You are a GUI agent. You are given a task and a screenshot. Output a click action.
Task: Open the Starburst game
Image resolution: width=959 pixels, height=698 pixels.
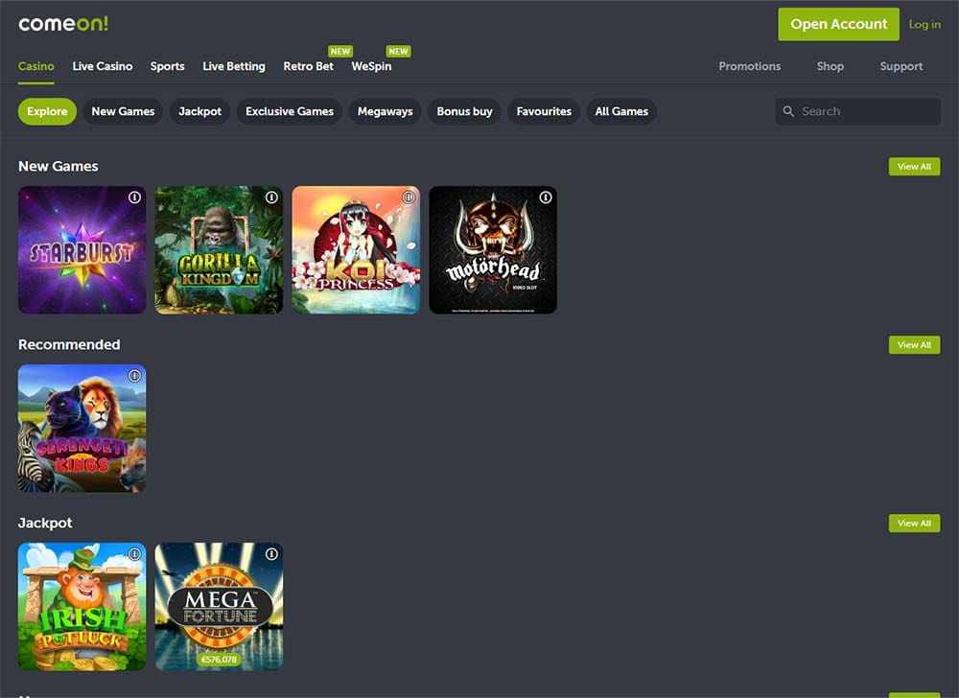click(82, 250)
